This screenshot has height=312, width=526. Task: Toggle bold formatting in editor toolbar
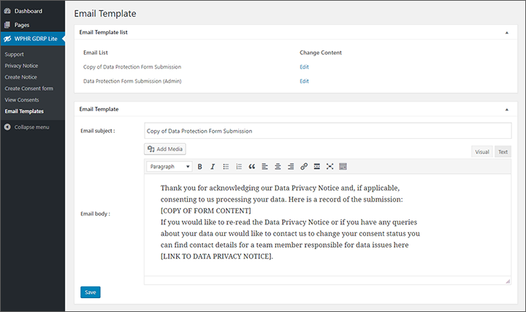201,167
